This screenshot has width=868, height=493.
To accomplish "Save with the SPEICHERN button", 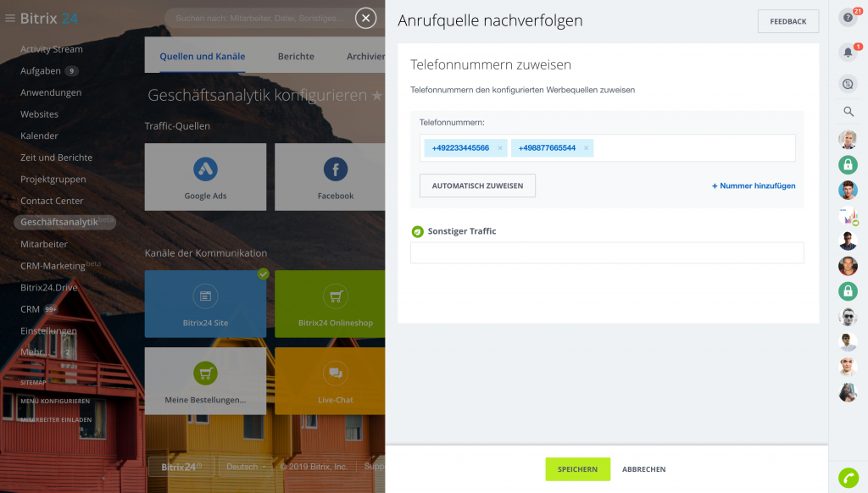I will [577, 469].
